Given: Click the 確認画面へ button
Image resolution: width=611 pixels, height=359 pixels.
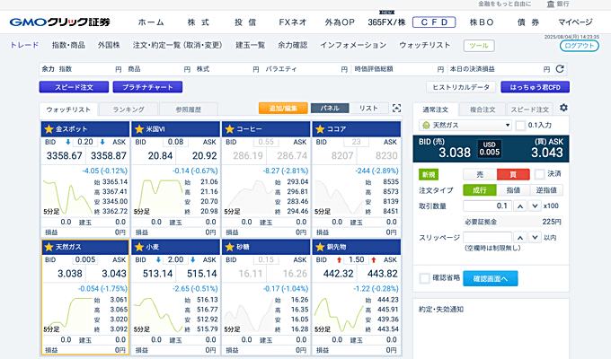Looking at the screenshot, I should coord(491,278).
